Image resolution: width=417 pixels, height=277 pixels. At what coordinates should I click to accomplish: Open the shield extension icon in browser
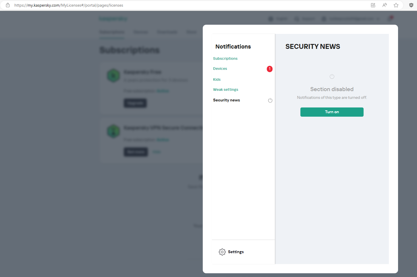point(411,5)
